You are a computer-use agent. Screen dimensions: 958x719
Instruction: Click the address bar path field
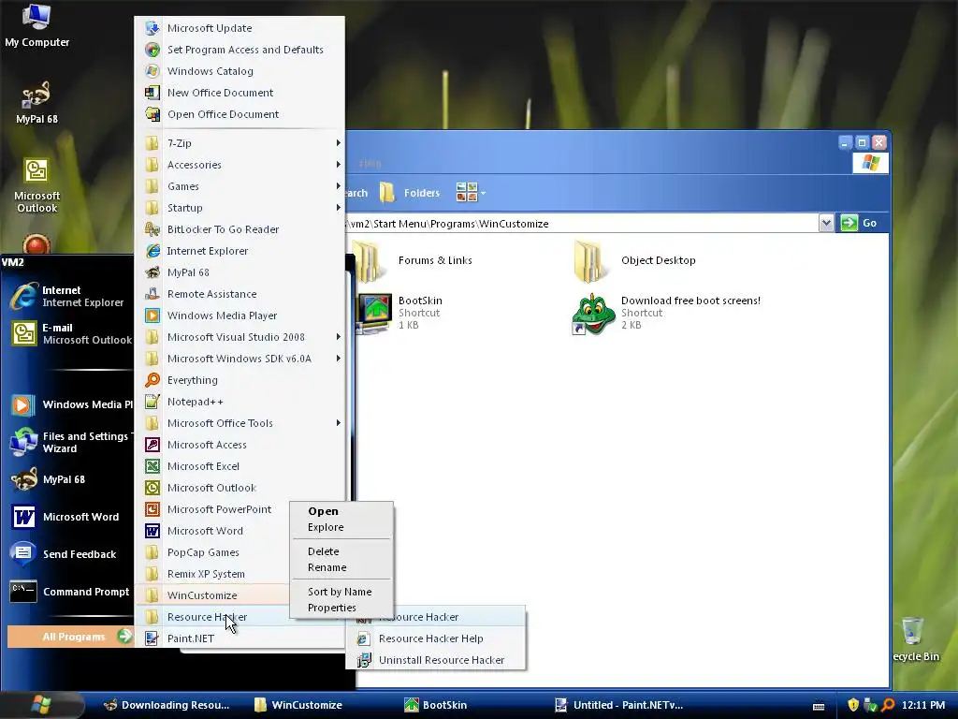[x=582, y=223]
